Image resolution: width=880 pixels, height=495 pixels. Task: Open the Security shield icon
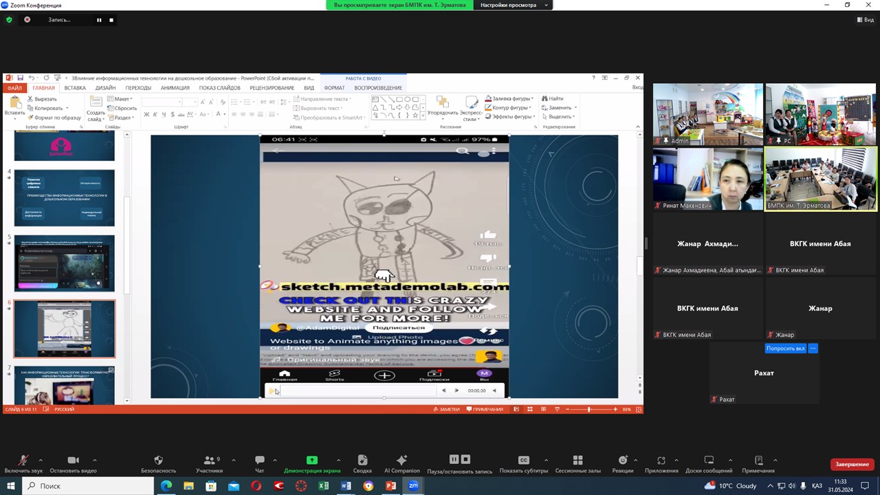(158, 461)
